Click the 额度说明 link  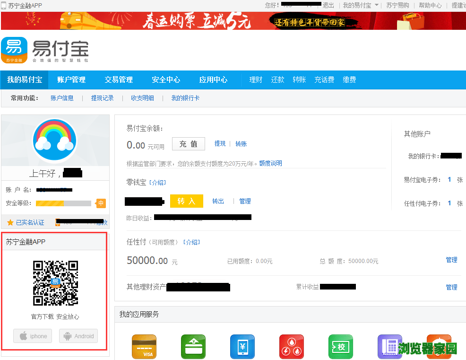tap(270, 163)
